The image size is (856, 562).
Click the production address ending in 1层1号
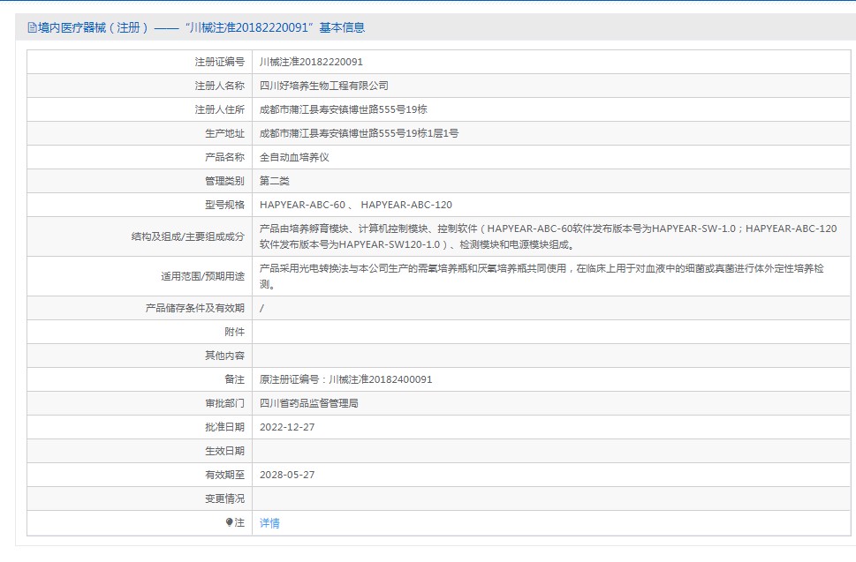(x=359, y=133)
